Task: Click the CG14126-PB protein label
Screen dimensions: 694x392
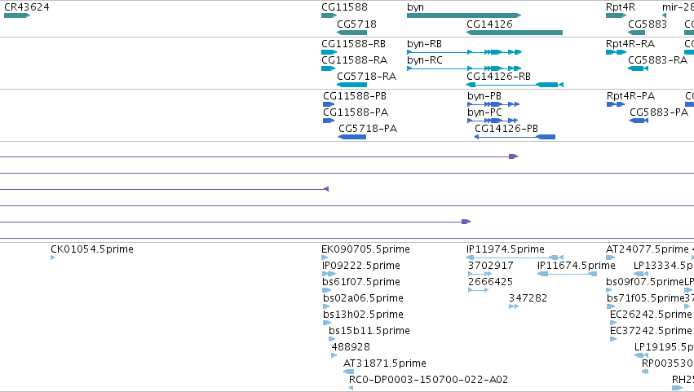Action: [x=506, y=129]
